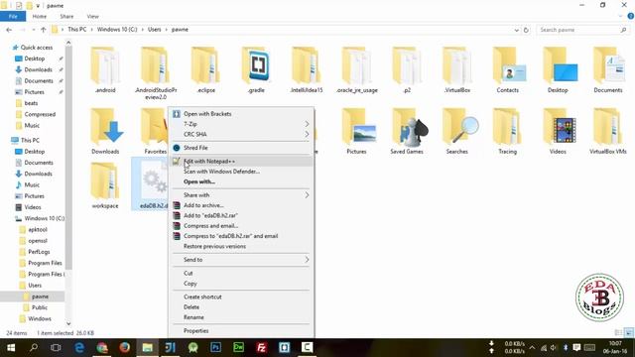Open Public folder in navigation pane
This screenshot has width=635, height=357.
point(40,307)
